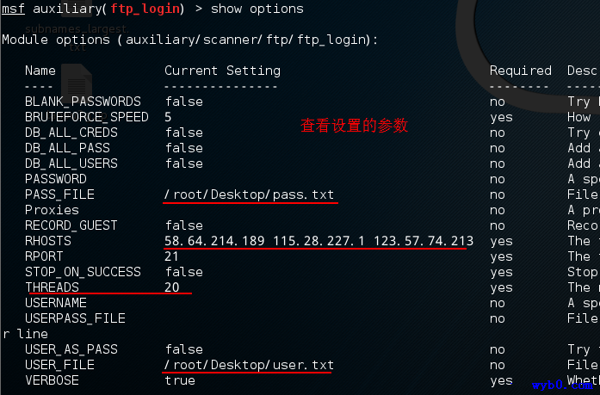This screenshot has height=395, width=600.
Task: Click the BRUTEFORCE_SPEED value 5
Action: tap(168, 117)
